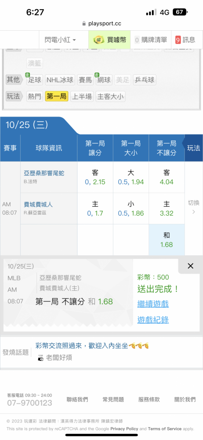Image resolution: width=203 pixels, height=440 pixels.
Task: Pick 和 1.68 tie bet
Action: [167, 240]
